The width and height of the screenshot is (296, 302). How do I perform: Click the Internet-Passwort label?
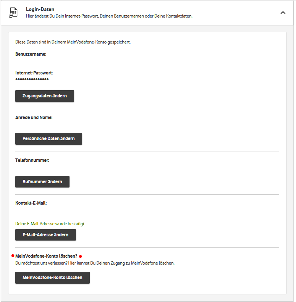tap(34, 73)
